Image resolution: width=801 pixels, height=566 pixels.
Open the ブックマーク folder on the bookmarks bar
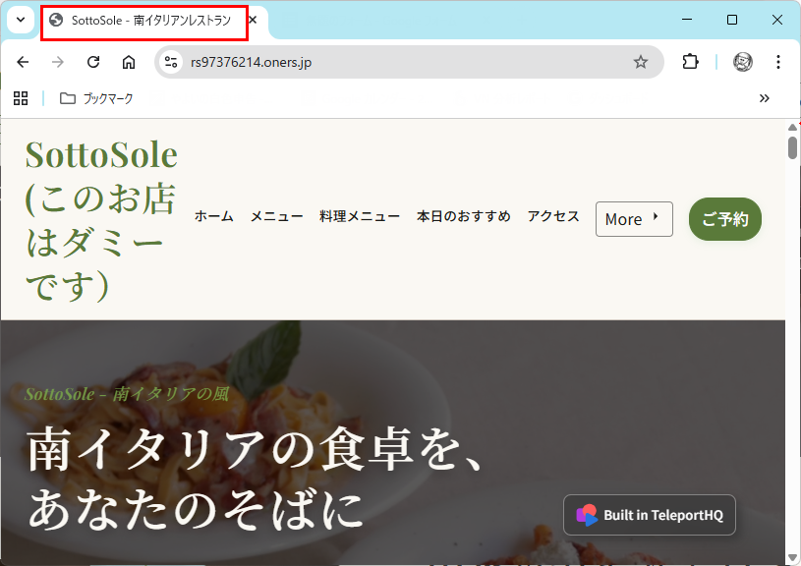pyautogui.click(x=98, y=98)
